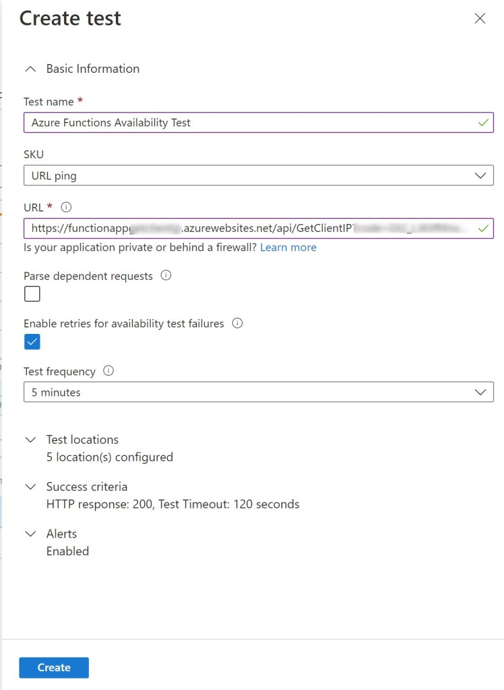Viewport: 504px width, 690px height.
Task: Click the URL input field
Action: click(x=249, y=229)
